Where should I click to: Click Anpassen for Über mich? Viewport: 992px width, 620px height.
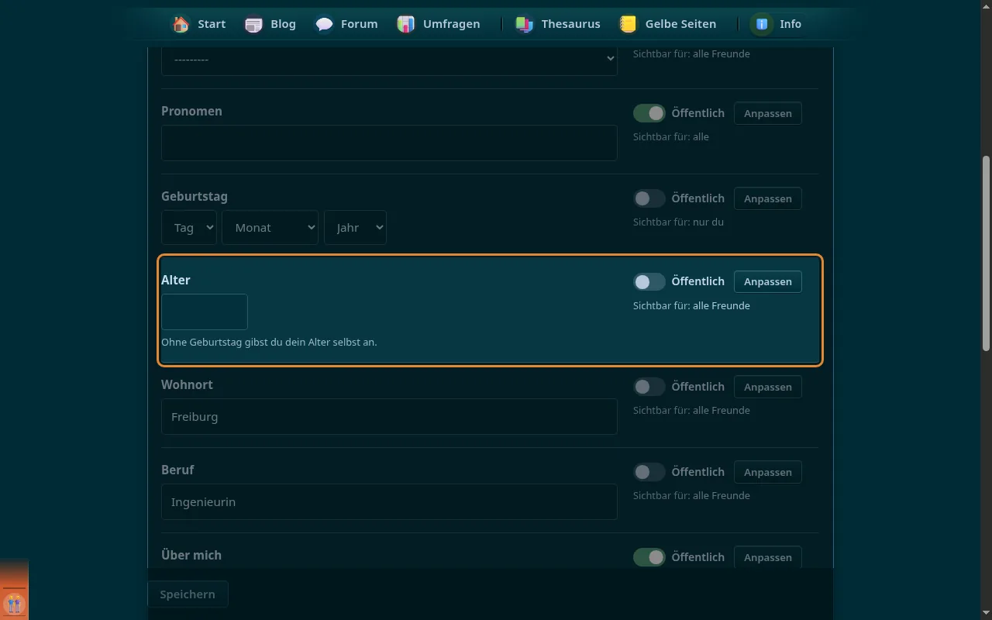[x=768, y=557]
